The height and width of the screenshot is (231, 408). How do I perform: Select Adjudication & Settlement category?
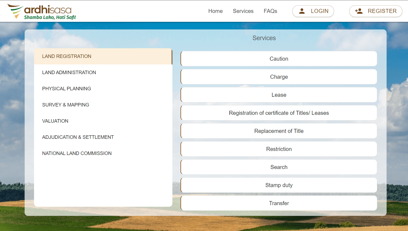coord(103,137)
